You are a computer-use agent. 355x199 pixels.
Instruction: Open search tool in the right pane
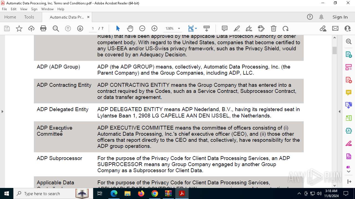349,41
